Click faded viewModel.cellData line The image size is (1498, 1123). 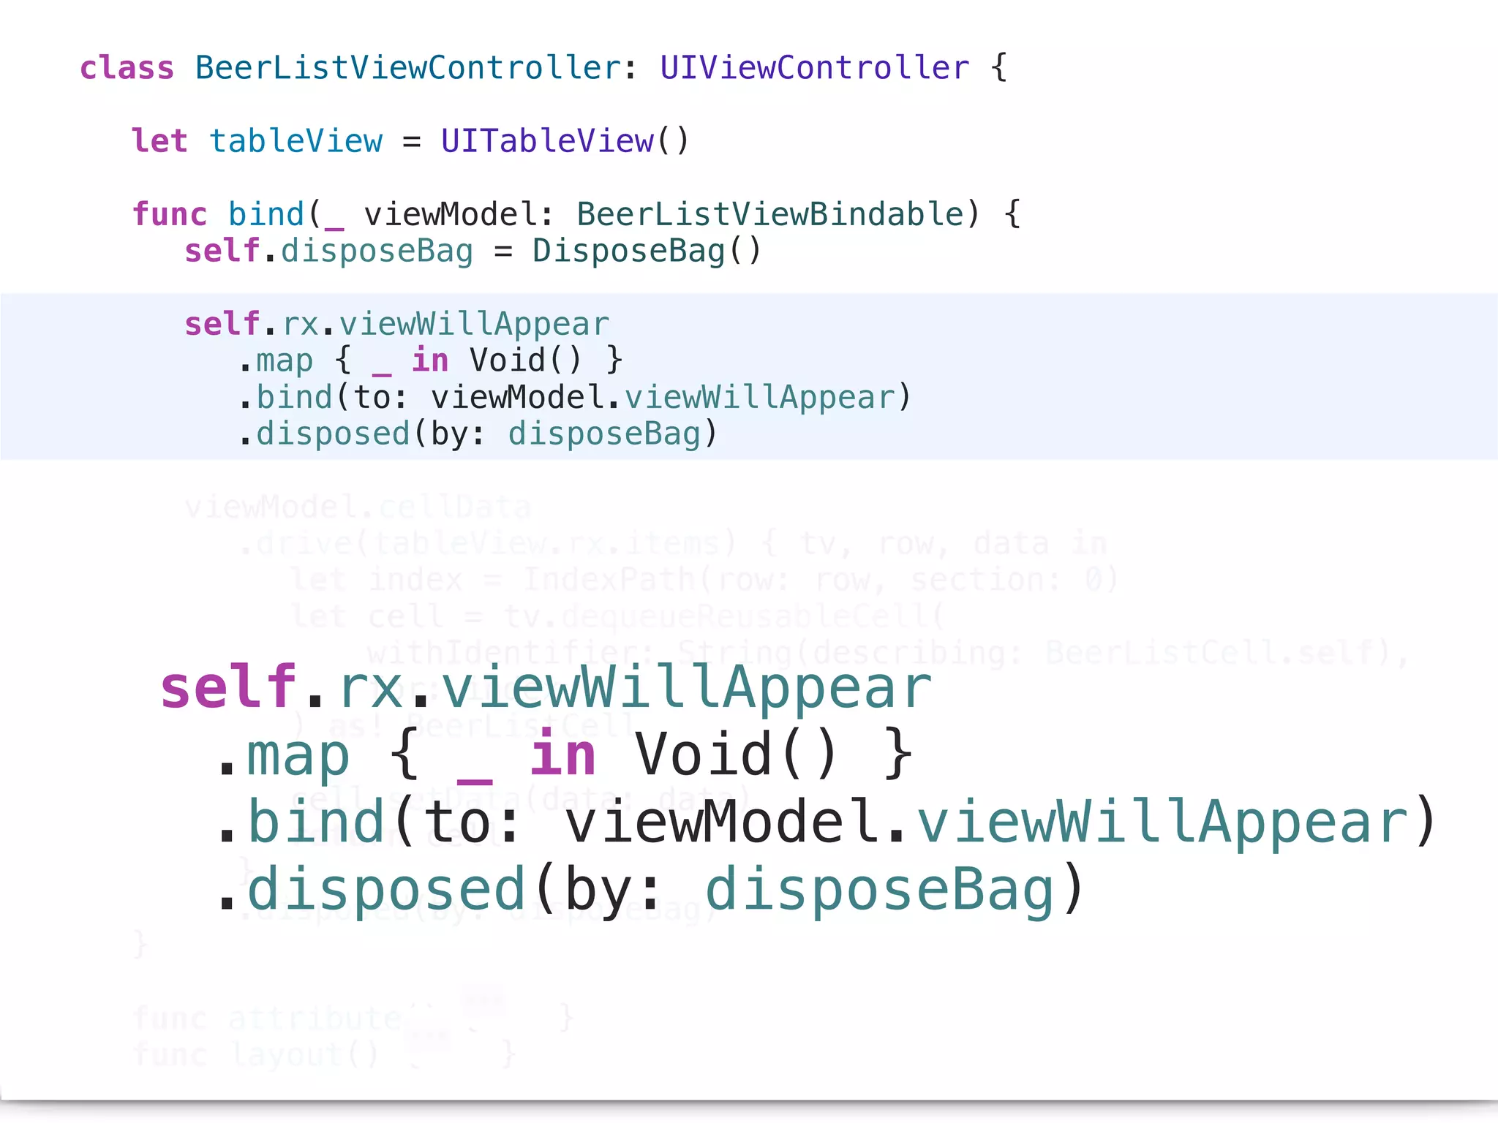coord(358,507)
